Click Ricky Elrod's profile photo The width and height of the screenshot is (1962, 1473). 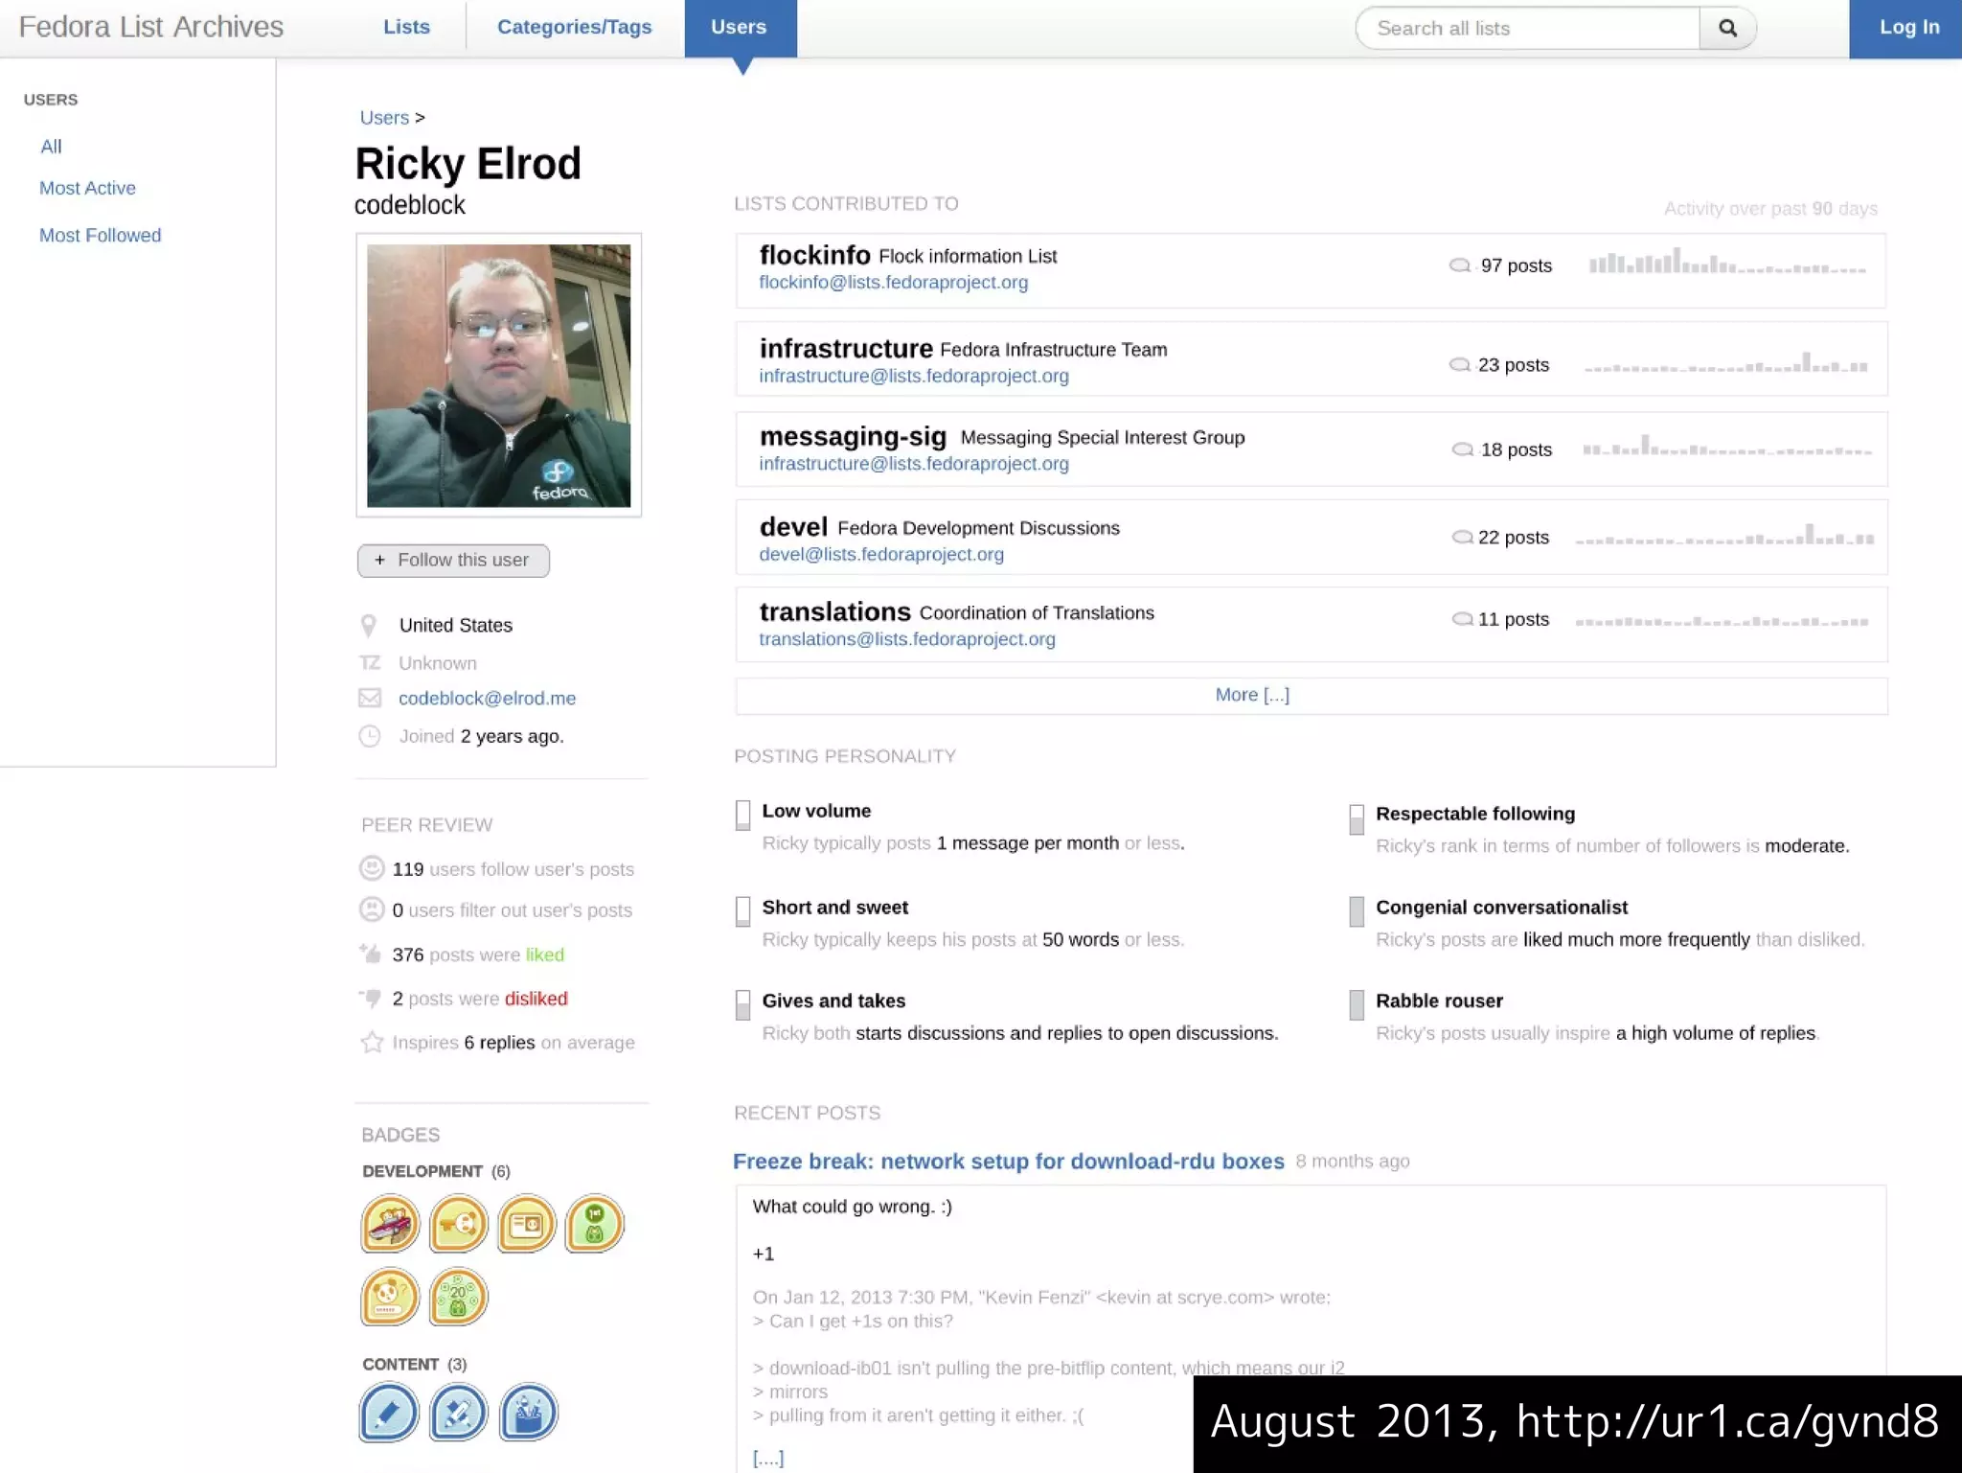click(x=498, y=375)
